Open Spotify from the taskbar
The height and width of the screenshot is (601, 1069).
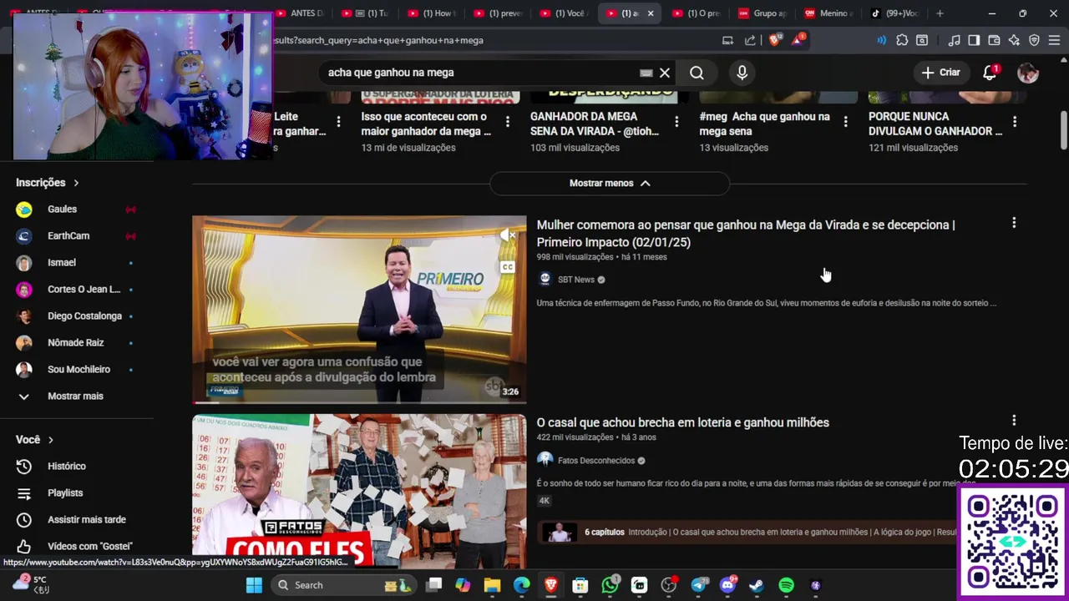(x=786, y=585)
